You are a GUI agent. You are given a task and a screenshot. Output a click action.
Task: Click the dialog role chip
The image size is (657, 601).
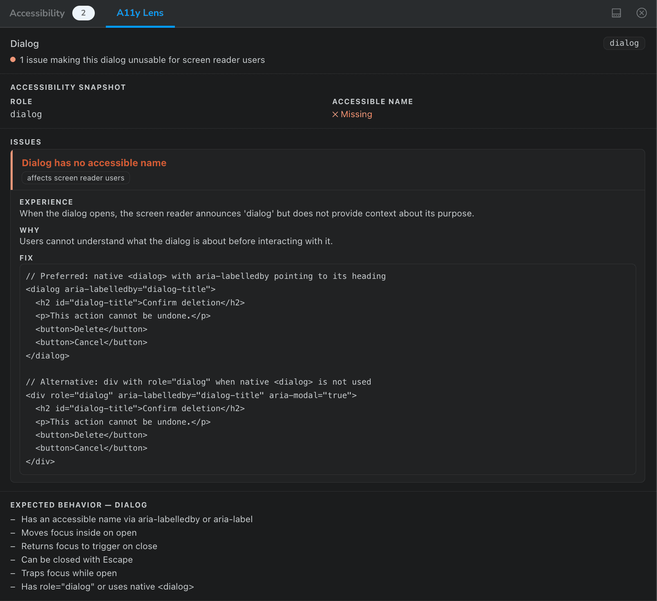click(x=624, y=43)
